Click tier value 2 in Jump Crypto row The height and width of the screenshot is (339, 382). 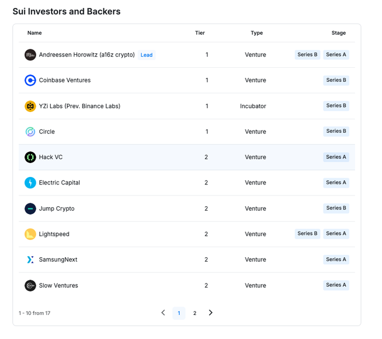[206, 208]
